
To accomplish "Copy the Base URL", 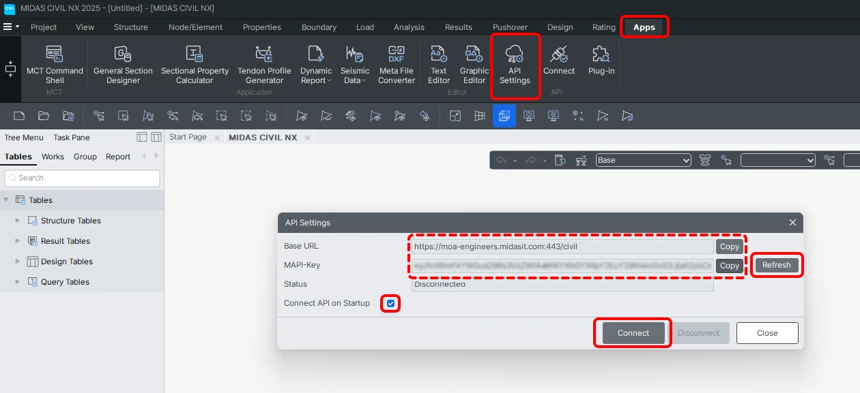I will 730,247.
